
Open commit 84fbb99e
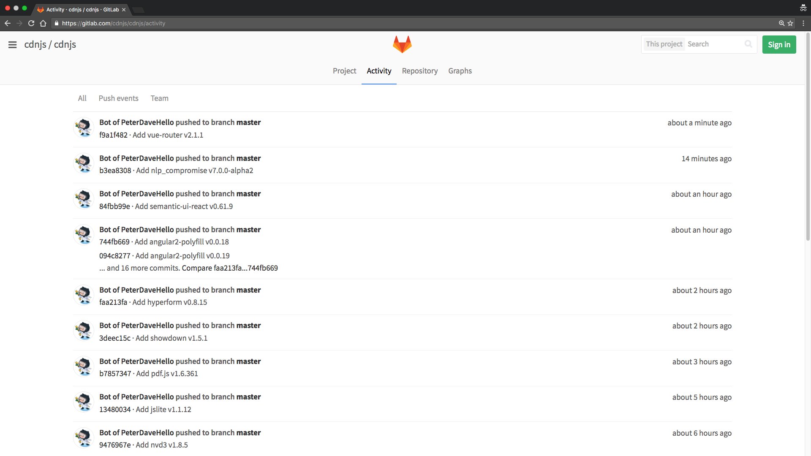(114, 206)
